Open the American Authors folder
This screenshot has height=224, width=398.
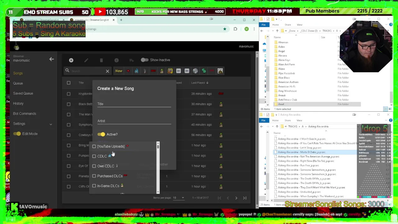click(x=288, y=82)
